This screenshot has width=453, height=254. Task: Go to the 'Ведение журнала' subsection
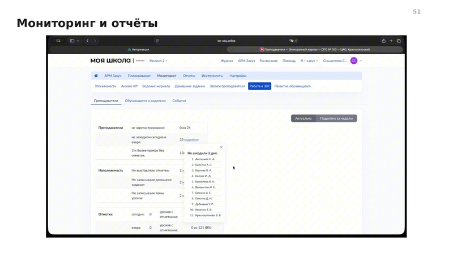[156, 86]
